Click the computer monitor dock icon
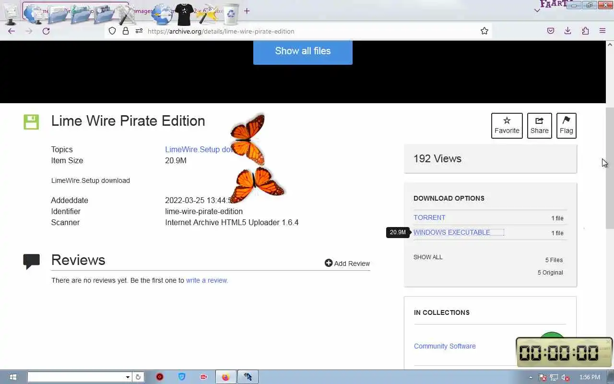614x384 pixels. point(11,14)
